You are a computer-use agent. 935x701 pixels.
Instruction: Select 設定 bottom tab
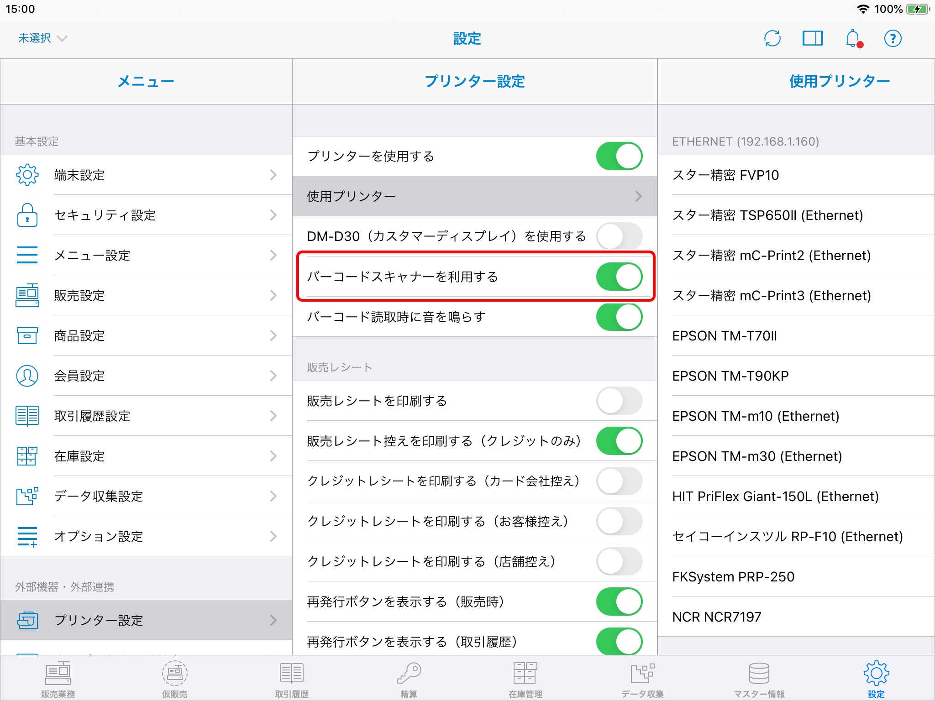click(x=876, y=680)
